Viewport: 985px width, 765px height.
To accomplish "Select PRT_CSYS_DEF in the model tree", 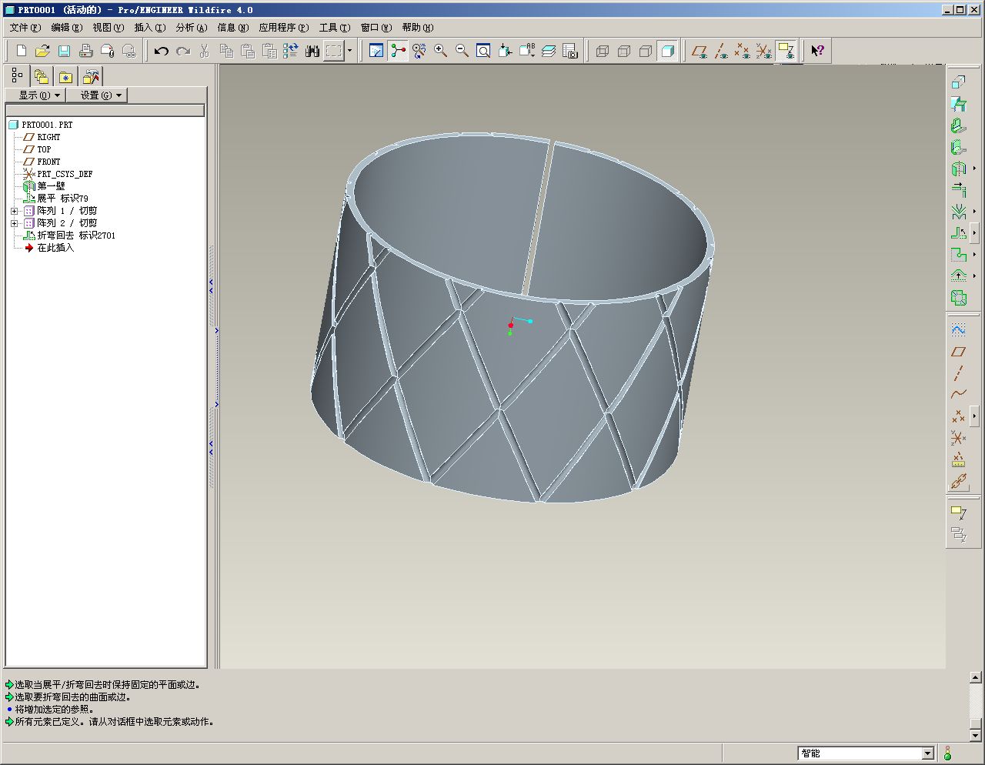I will (65, 174).
